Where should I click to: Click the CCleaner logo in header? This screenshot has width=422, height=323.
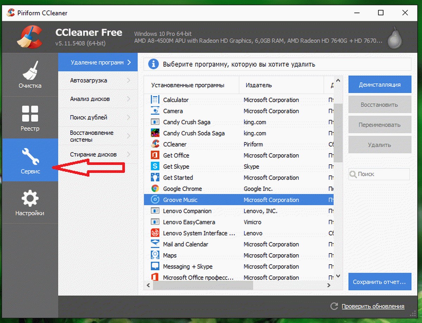(30, 37)
